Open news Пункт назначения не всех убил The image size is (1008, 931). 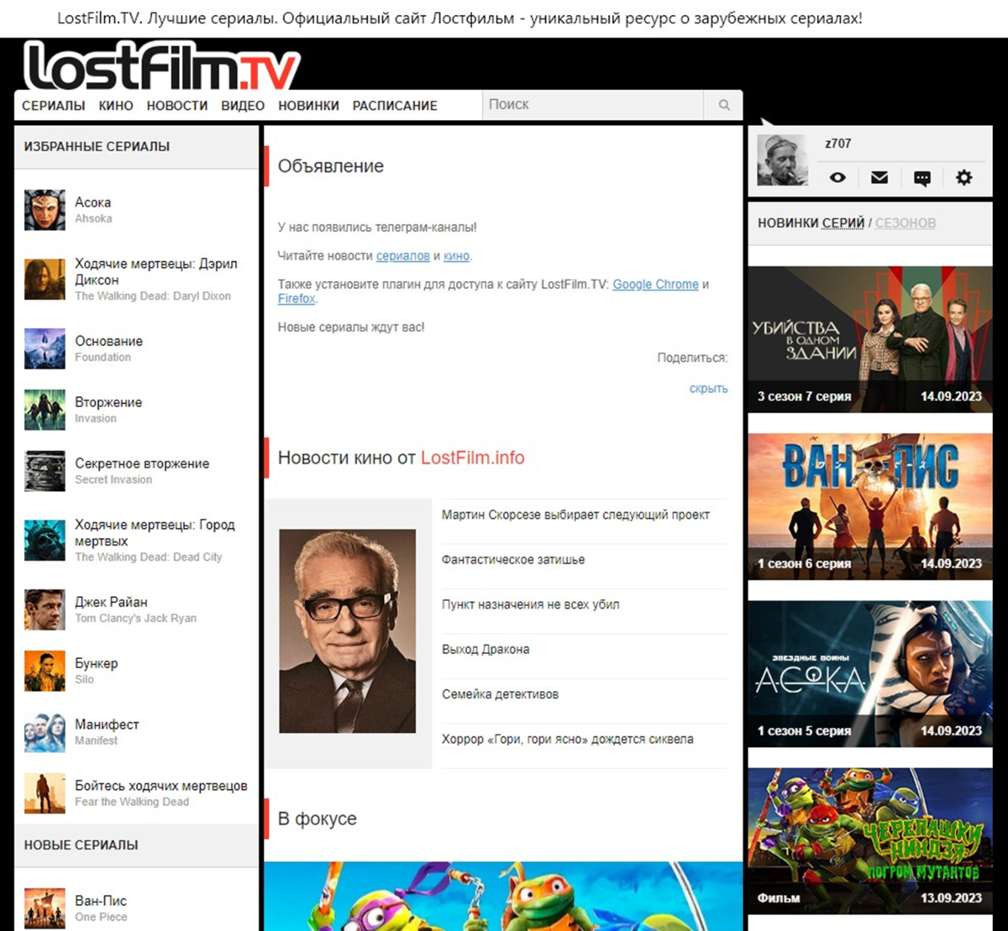click(531, 604)
